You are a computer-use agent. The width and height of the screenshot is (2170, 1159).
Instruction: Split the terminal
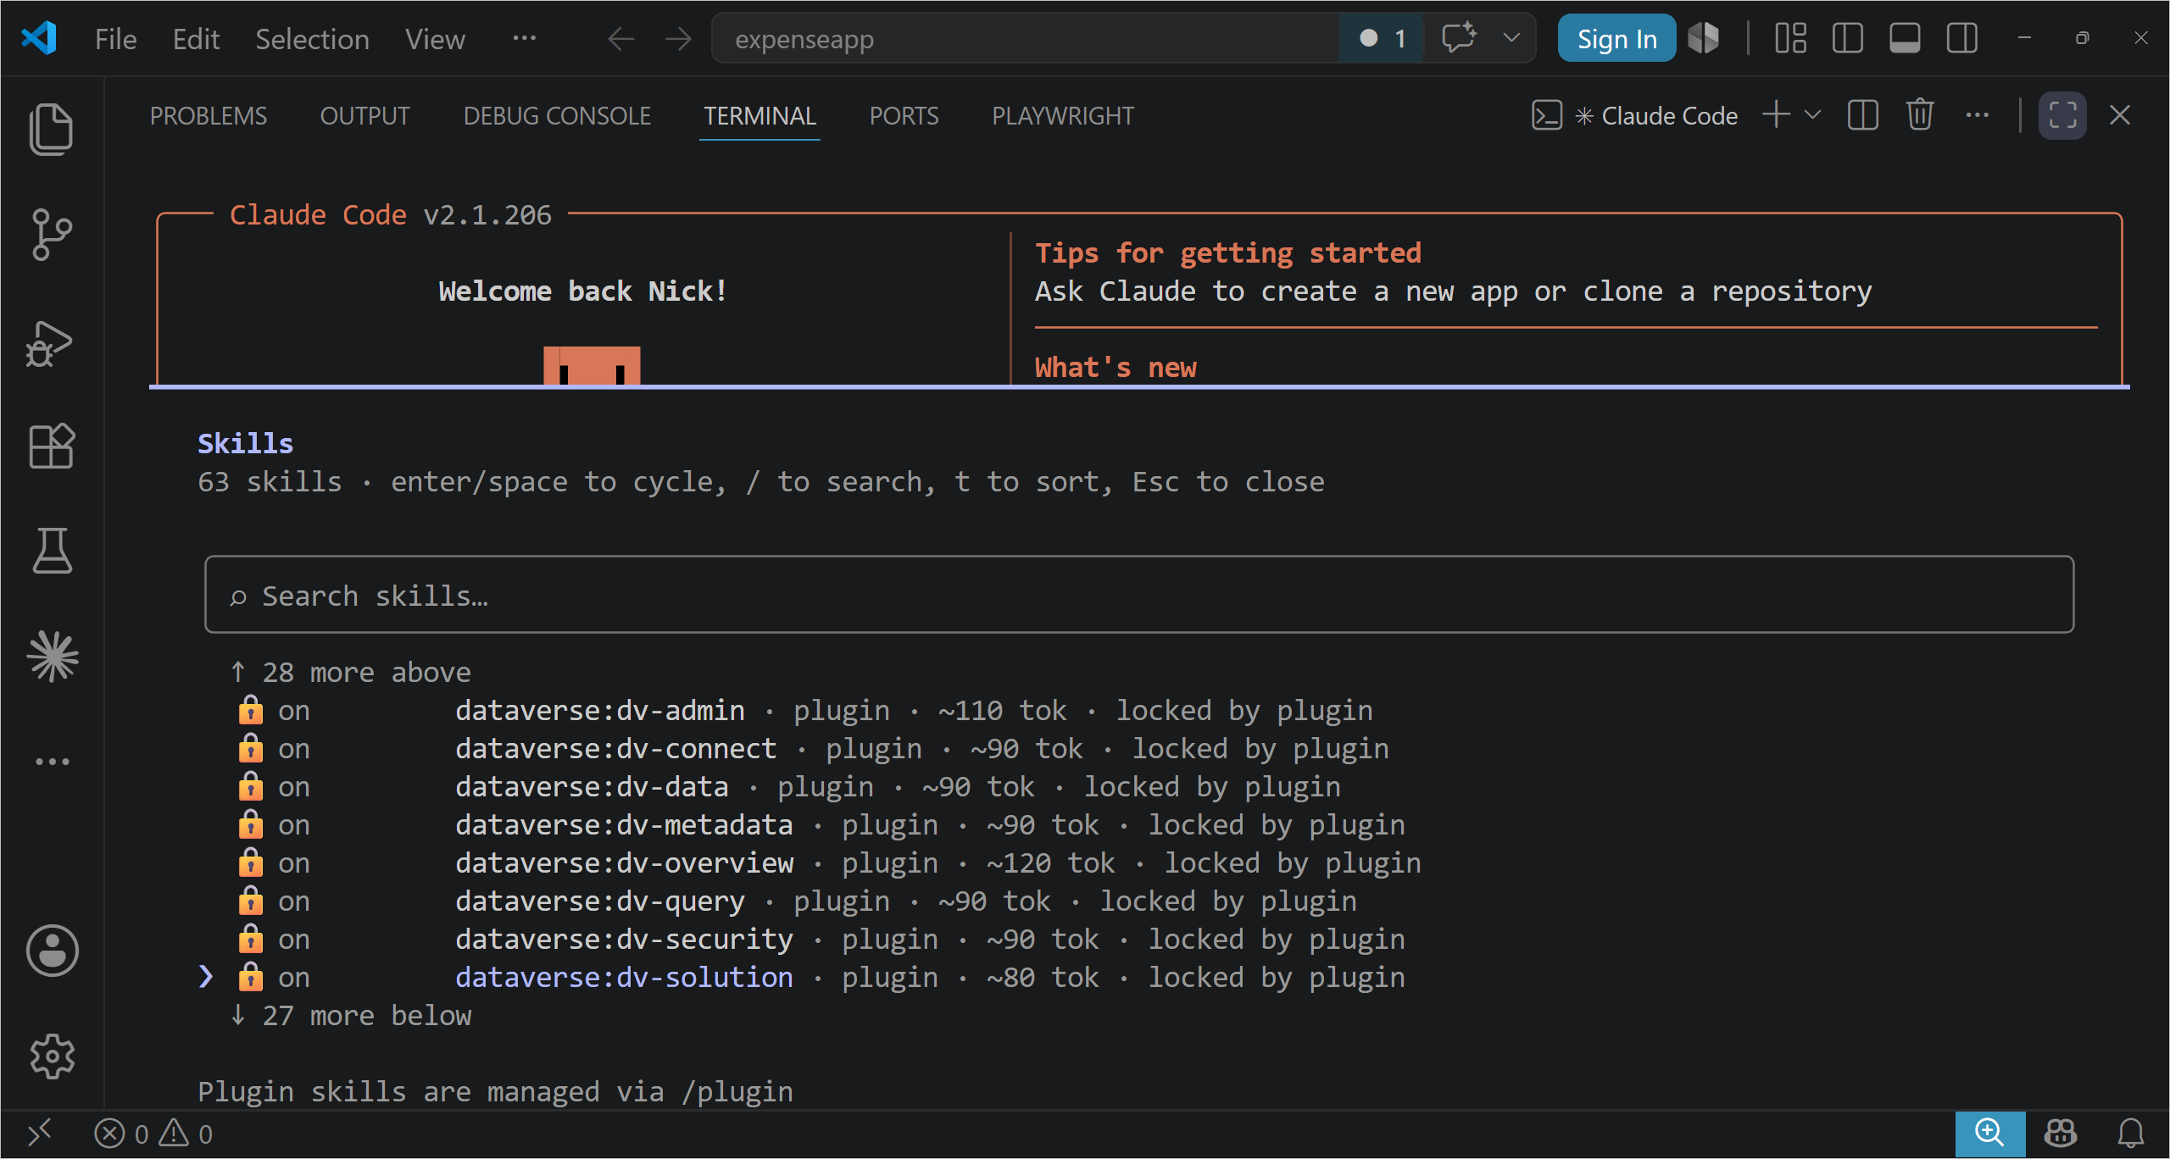coord(1862,114)
